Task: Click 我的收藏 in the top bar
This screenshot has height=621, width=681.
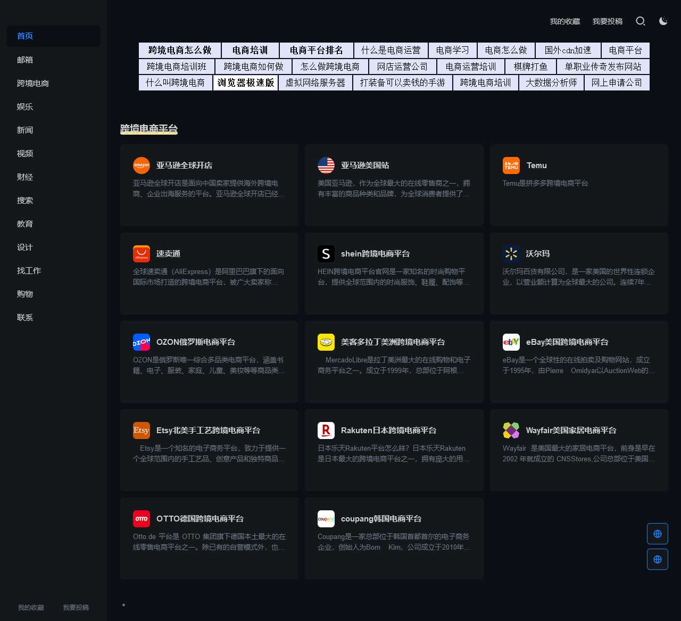Action: 565,21
